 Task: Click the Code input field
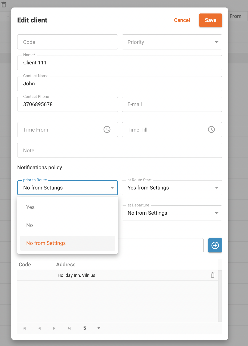click(x=67, y=42)
